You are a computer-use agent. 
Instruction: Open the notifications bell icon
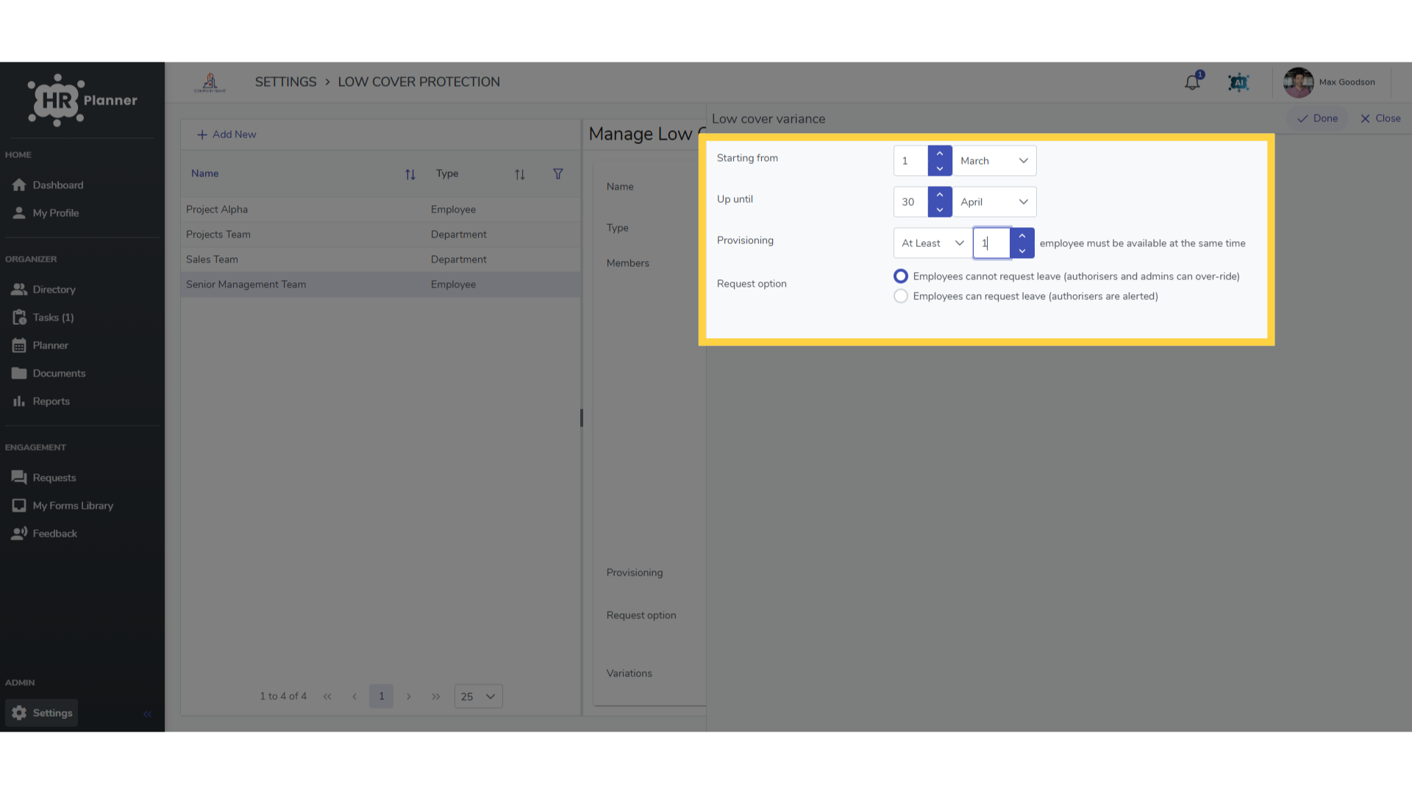1192,82
